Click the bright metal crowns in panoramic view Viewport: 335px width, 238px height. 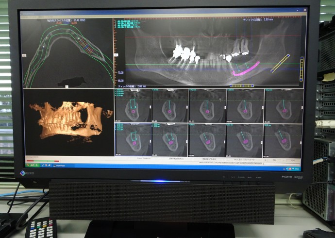click(184, 51)
